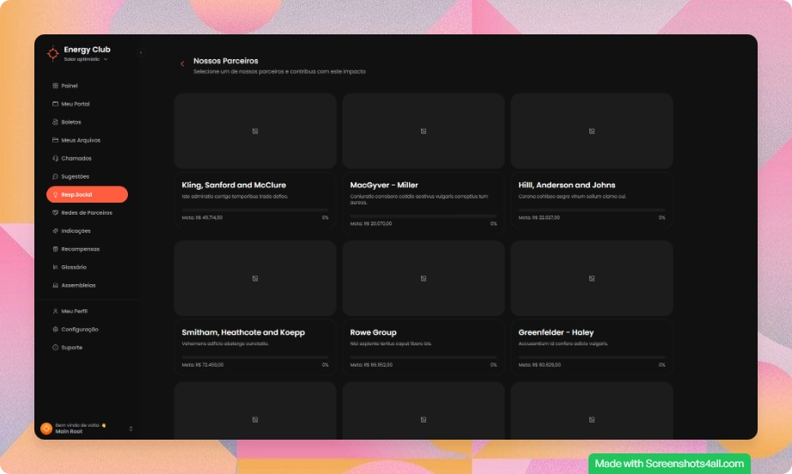Click the MacGyver - Miller progress bar
The image size is (792, 474).
coord(423,216)
